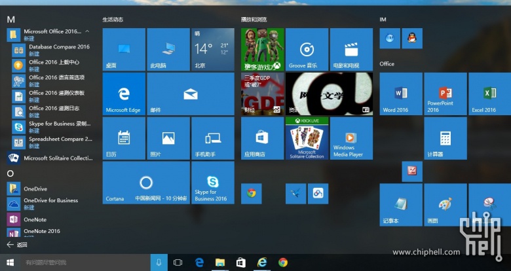This screenshot has width=511, height=271.
Task: Open OneNote in app list
Action: pos(50,219)
